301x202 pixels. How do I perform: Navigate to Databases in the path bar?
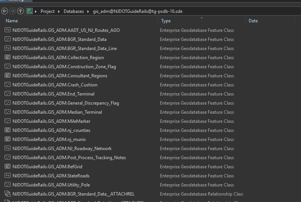(74, 11)
